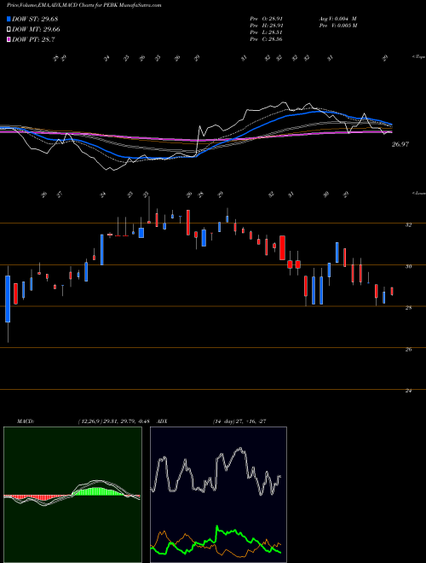The image size is (426, 563).
Task: Select the 'DOW ST: 29.68' legend label
Action: tap(35, 19)
